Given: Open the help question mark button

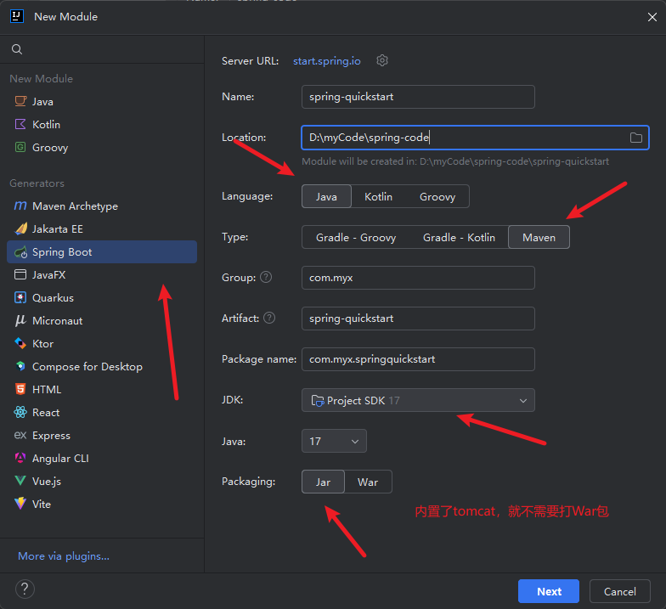Looking at the screenshot, I should click(25, 589).
